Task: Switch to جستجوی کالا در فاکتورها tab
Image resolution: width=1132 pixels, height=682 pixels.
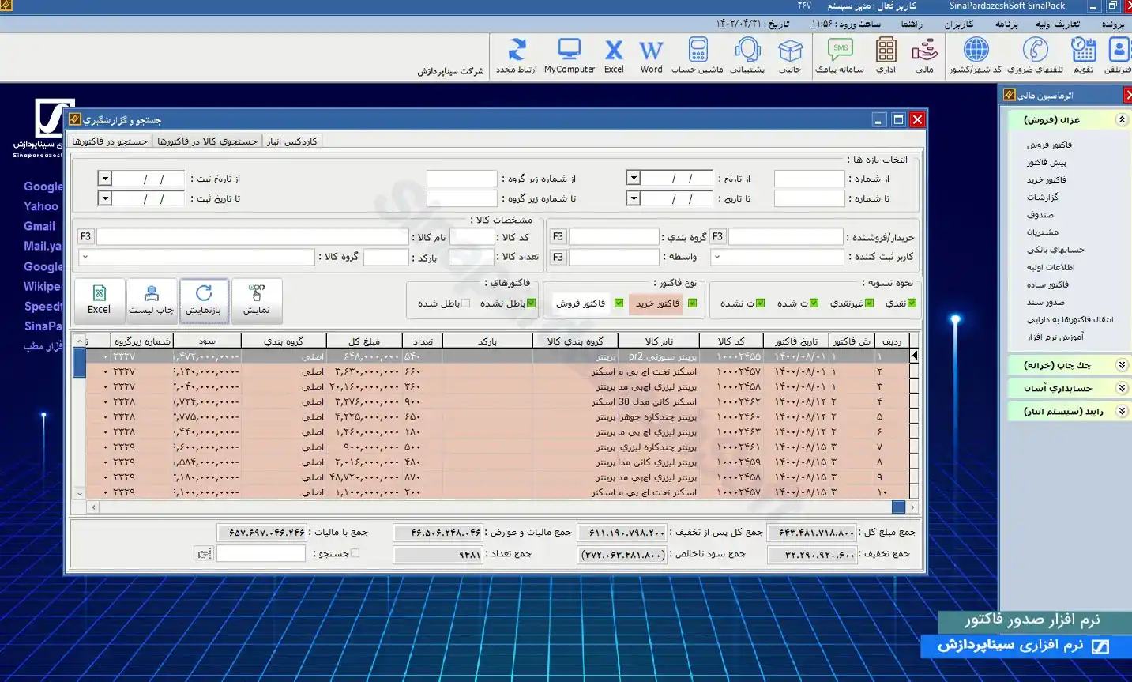Action: coord(207,141)
